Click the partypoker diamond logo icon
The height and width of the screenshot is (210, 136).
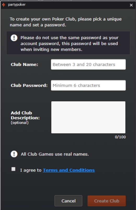click(4, 5)
